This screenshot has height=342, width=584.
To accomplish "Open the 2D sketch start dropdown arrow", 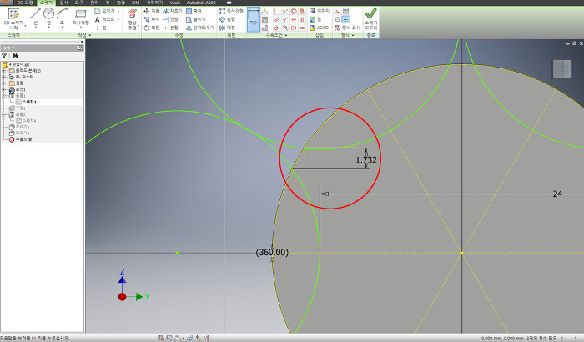I will [x=25, y=26].
